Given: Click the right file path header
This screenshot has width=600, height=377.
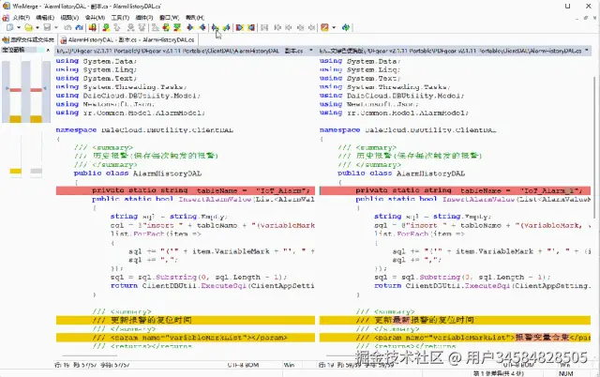Looking at the screenshot, I should coord(454,51).
